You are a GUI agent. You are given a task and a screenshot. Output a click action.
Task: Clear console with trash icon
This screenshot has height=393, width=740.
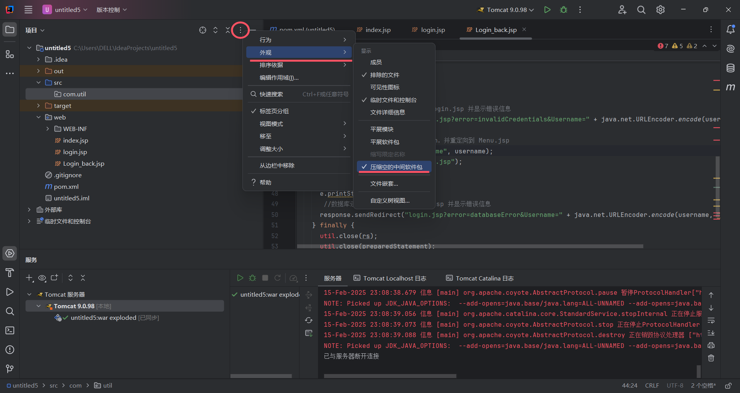tap(711, 358)
